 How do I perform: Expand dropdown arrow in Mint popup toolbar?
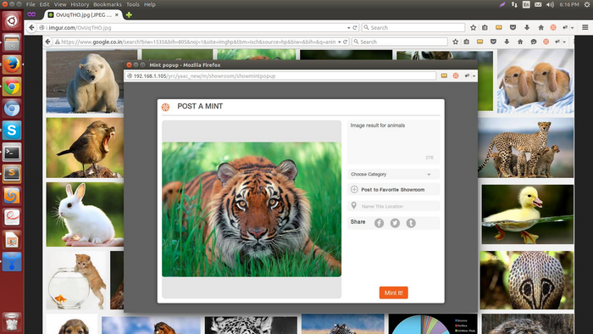[x=474, y=76]
